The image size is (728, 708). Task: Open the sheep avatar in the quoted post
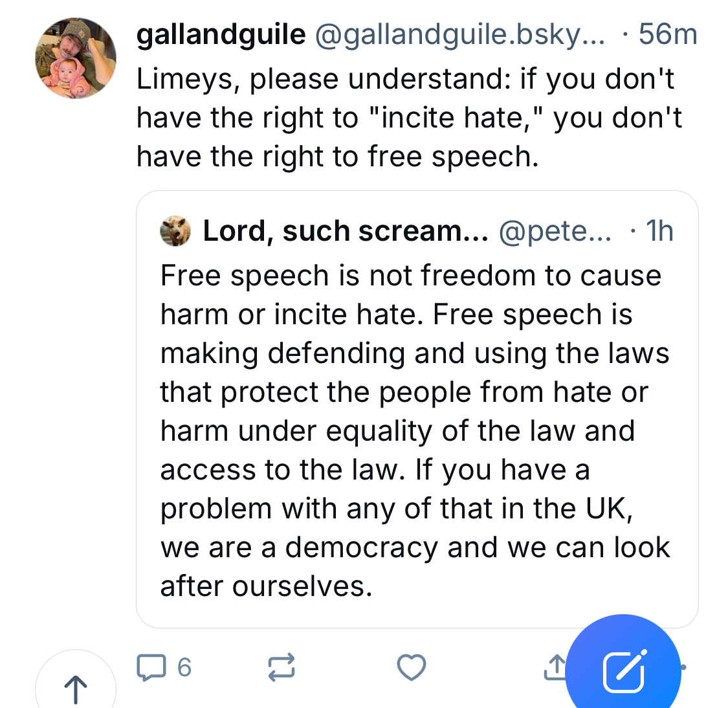pyautogui.click(x=175, y=231)
